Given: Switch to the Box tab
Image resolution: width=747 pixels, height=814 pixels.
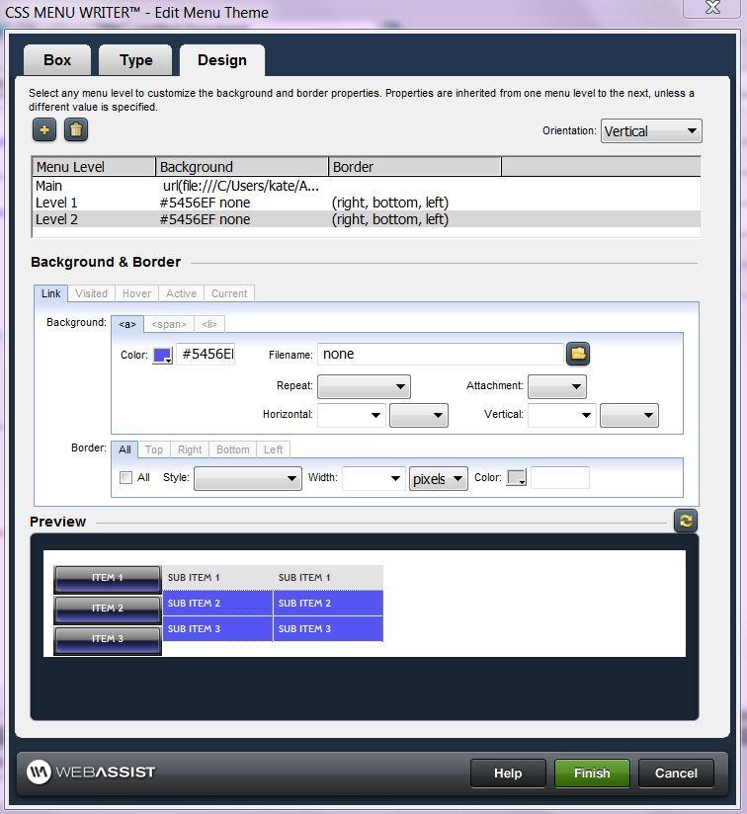Looking at the screenshot, I should pos(57,60).
